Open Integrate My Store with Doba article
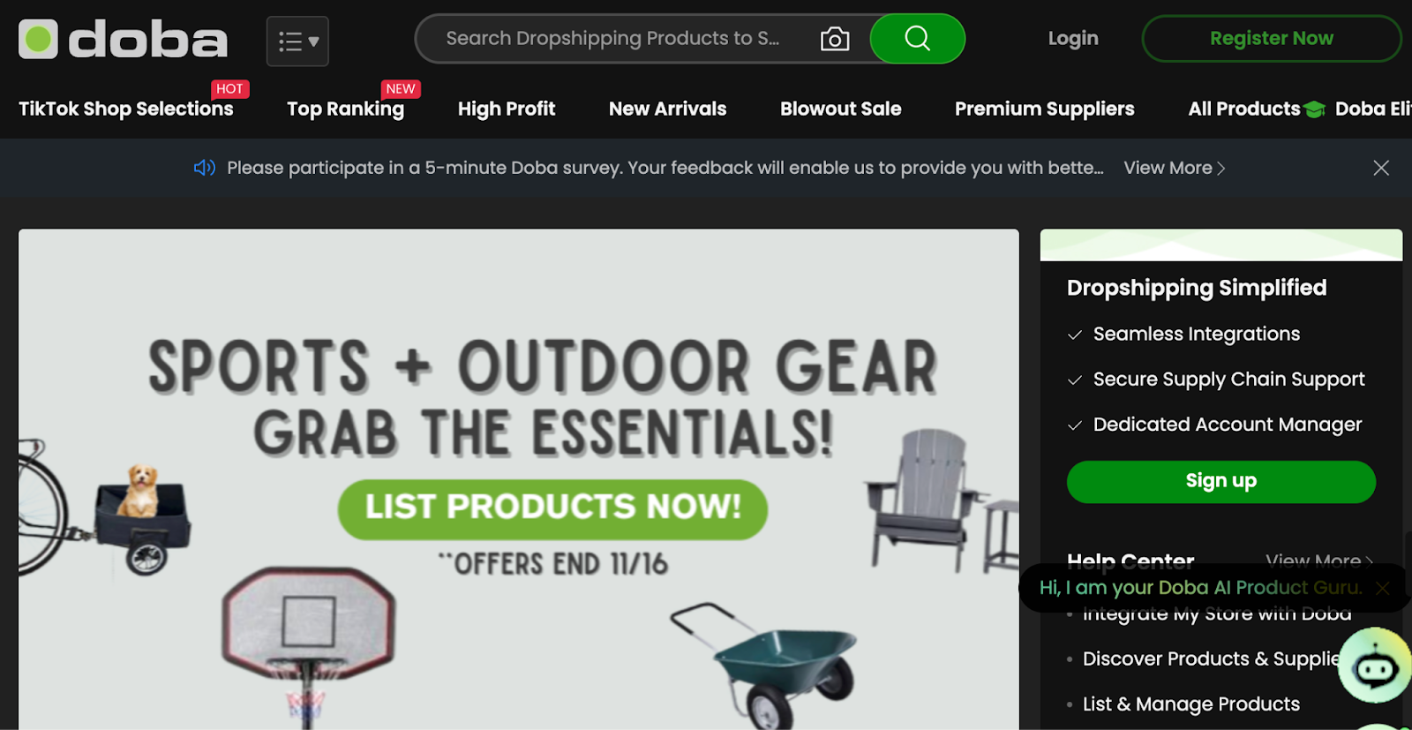This screenshot has height=730, width=1412. (x=1217, y=615)
